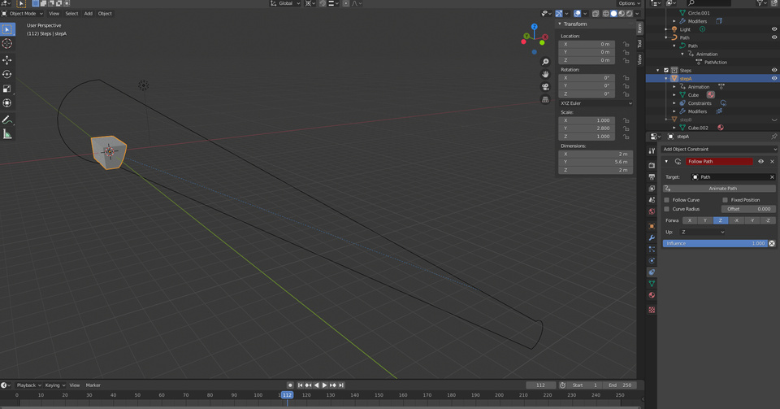Switch viewport to wireframe shading
Image resolution: width=780 pixels, height=409 pixels.
tap(606, 14)
